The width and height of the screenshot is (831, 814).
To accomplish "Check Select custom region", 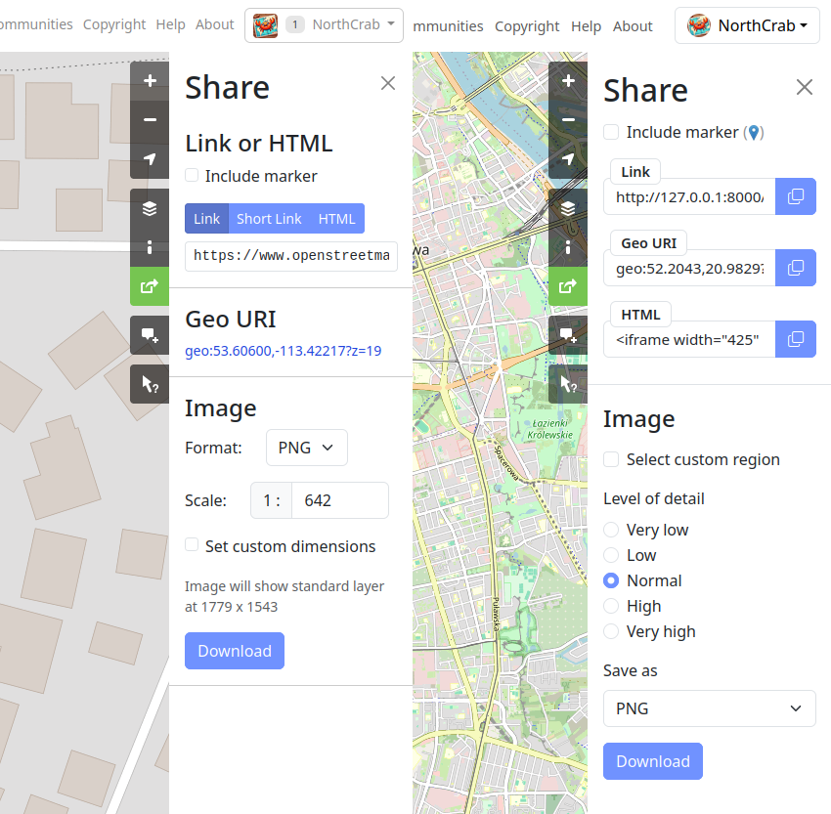I will tap(611, 459).
